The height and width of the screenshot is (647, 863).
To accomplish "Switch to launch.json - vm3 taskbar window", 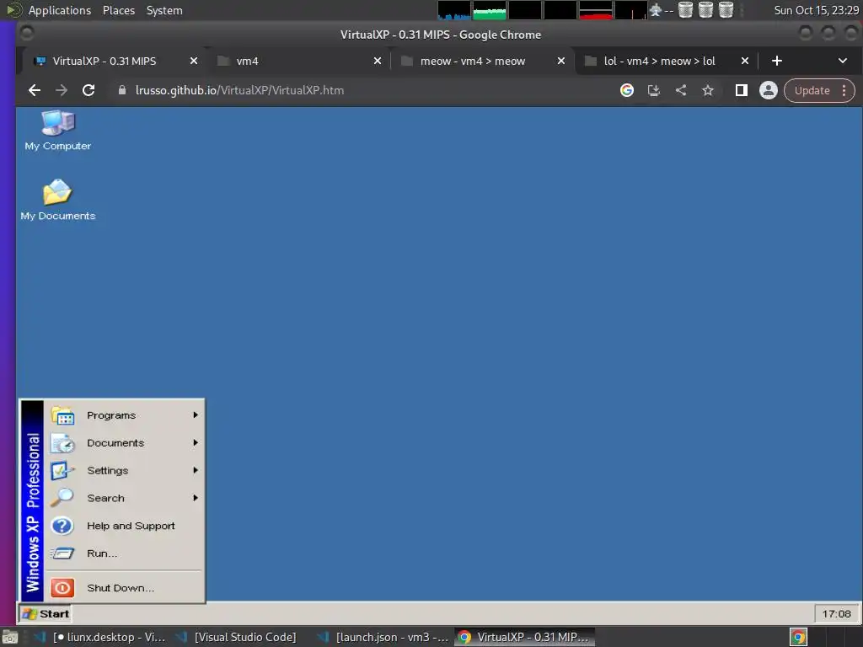I will point(383,637).
